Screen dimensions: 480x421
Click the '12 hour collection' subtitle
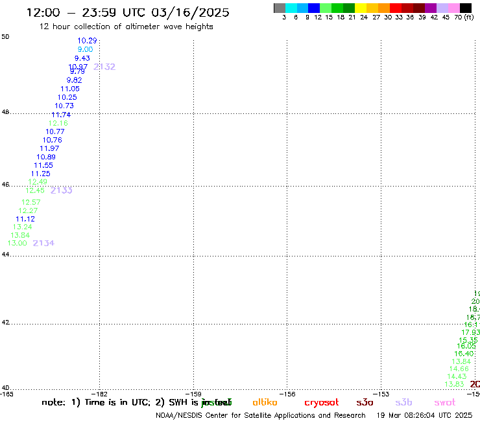126,27
